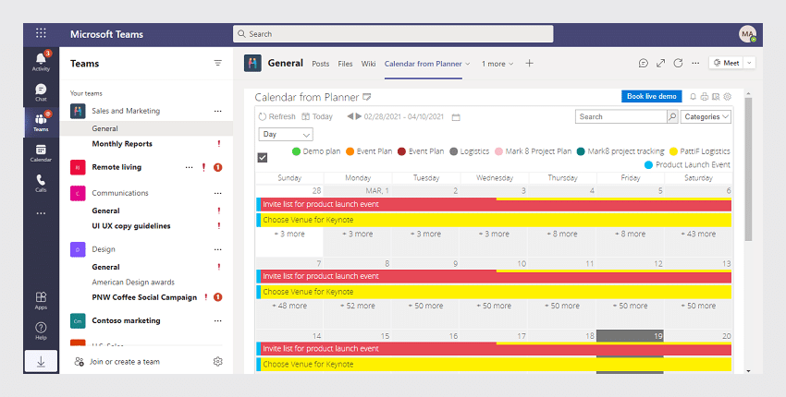Open the Help icon in left rail
786x397 pixels.
click(x=41, y=331)
